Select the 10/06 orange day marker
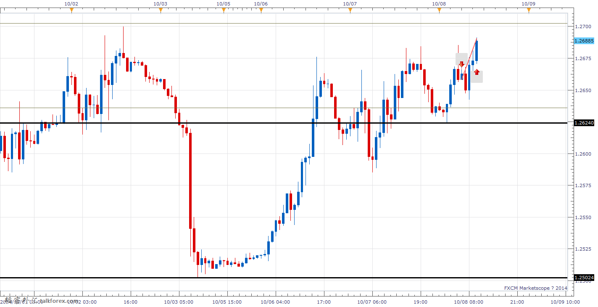Screen dimensions: 598x307 click(261, 10)
